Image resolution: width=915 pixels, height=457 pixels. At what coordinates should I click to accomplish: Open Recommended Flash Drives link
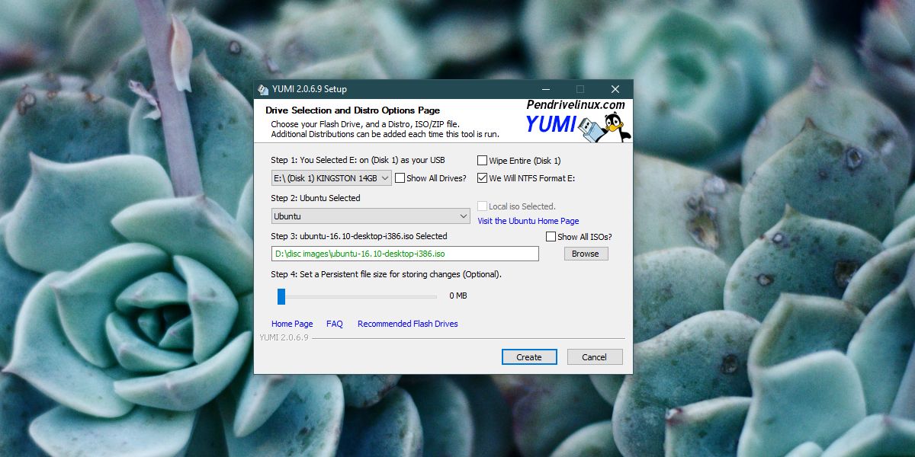click(408, 324)
